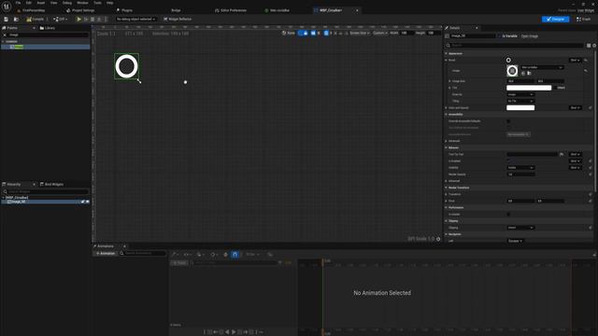Clear the palette search field
This screenshot has height=336, width=598.
5,35
